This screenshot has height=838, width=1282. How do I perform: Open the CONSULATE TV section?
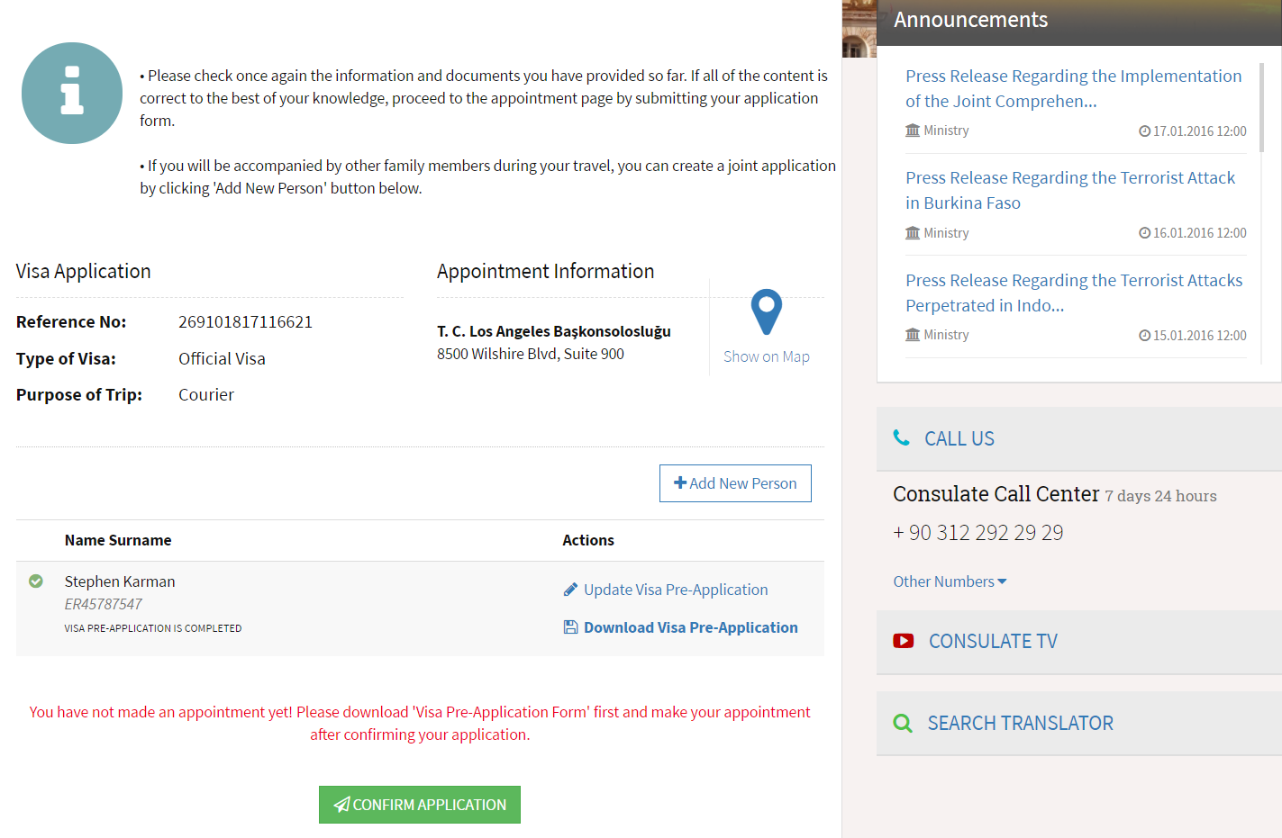click(x=1079, y=642)
